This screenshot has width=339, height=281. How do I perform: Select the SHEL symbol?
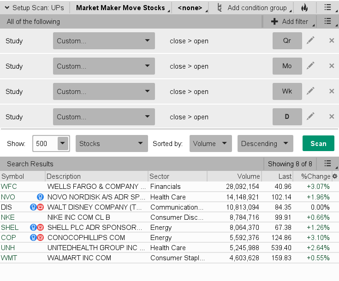(10, 228)
